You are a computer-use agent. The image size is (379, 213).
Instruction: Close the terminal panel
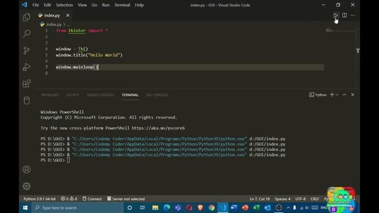pos(353,95)
